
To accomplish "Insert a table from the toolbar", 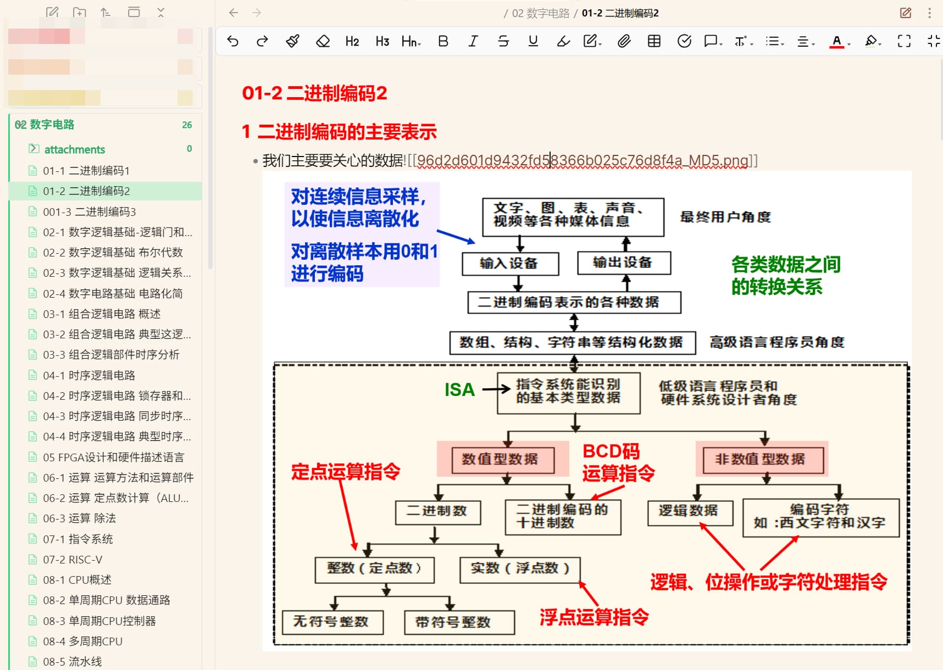I will point(654,41).
